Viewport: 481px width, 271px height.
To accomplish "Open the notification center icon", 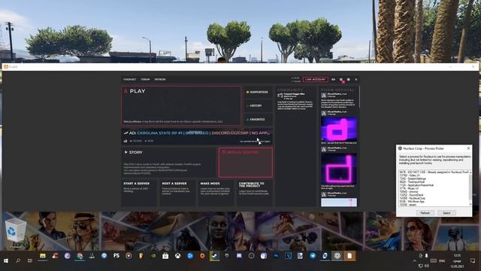I will pos(473,261).
